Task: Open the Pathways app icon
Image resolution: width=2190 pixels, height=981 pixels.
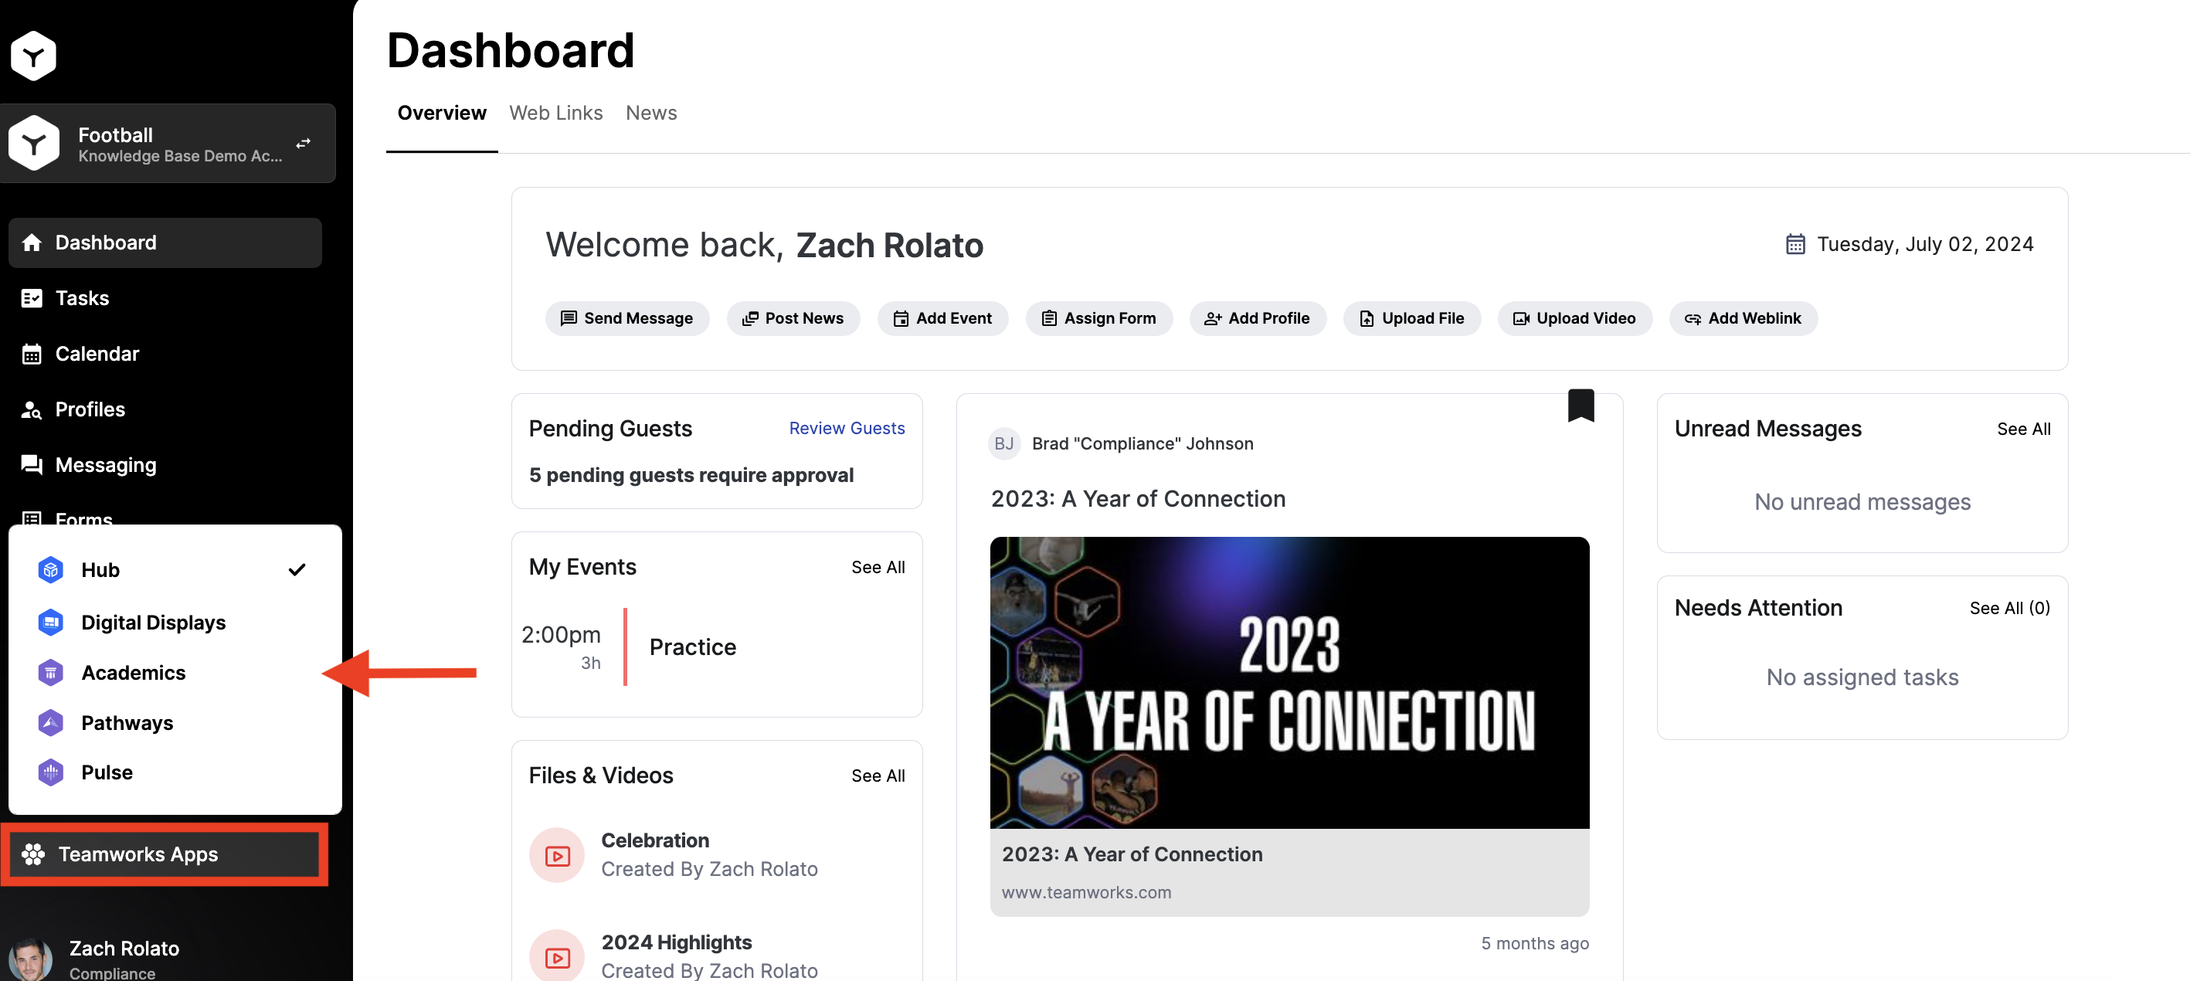Action: pos(51,722)
